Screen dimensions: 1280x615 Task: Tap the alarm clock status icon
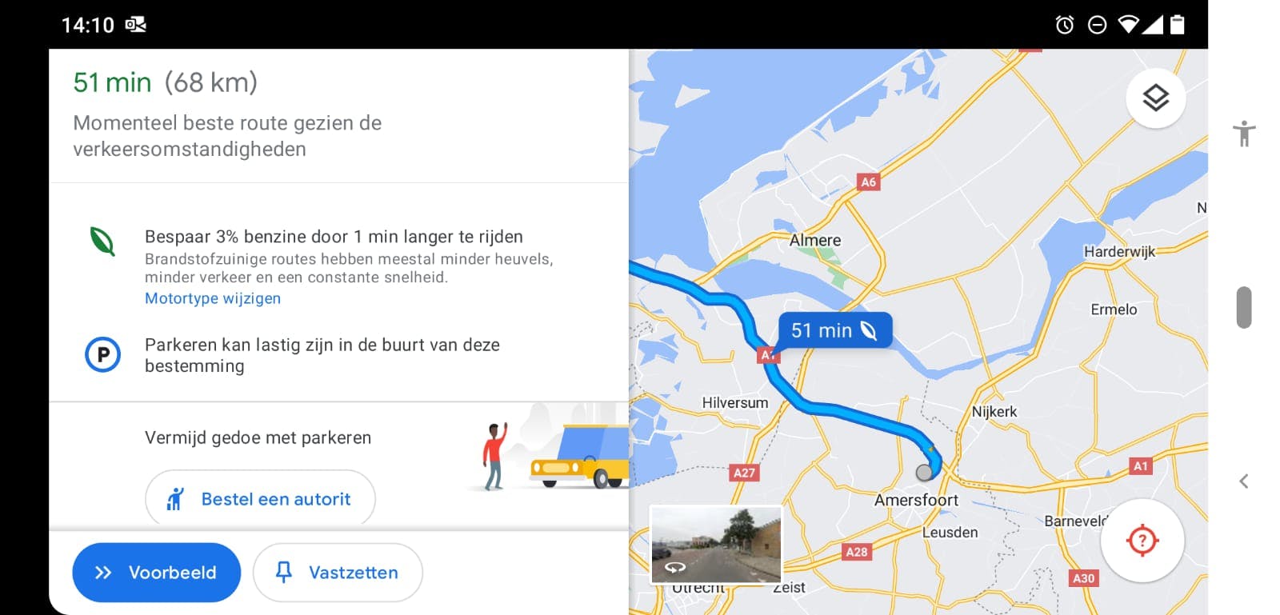coord(1065,25)
